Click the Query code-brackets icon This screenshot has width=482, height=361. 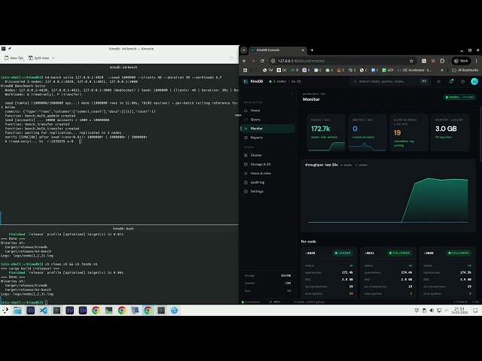(246, 120)
